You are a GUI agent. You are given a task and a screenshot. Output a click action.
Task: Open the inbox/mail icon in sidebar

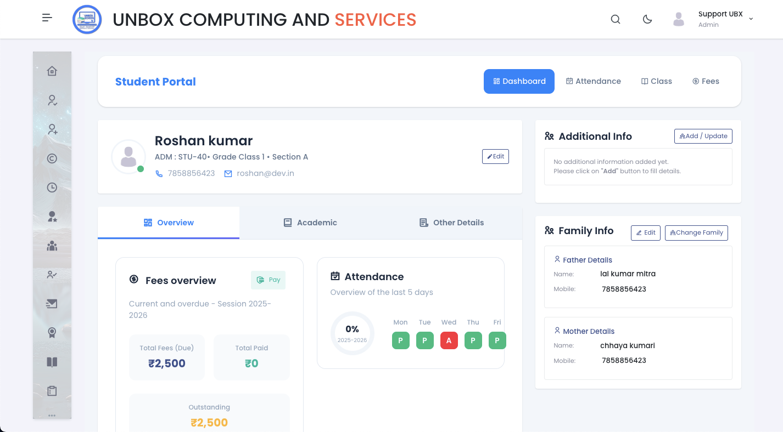[x=52, y=304]
